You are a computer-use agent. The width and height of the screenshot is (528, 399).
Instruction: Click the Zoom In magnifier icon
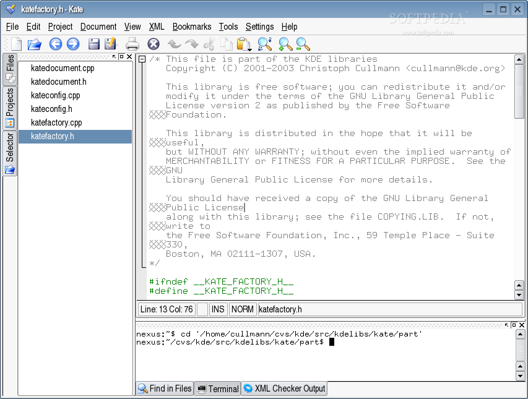(x=285, y=44)
